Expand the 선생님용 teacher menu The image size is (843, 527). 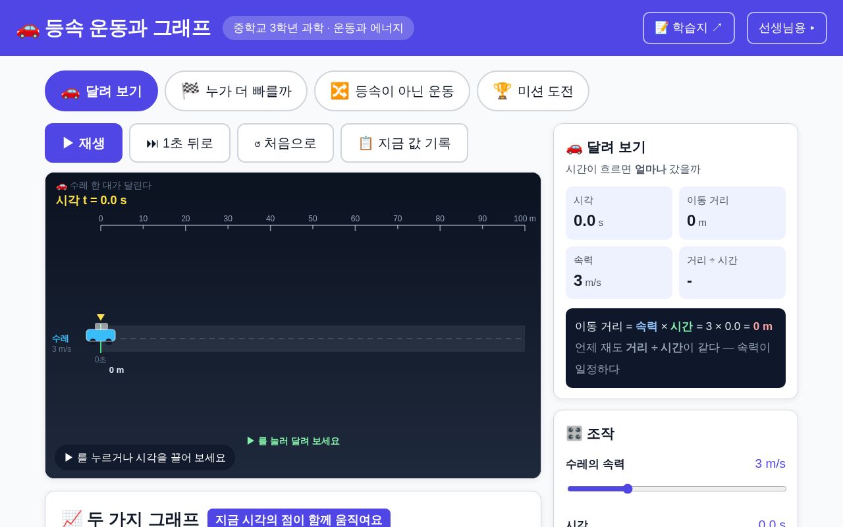[x=786, y=28]
